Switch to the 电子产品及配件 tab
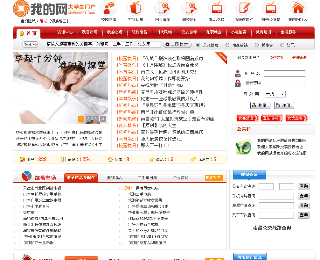The image size is (320, 260). click(x=81, y=177)
